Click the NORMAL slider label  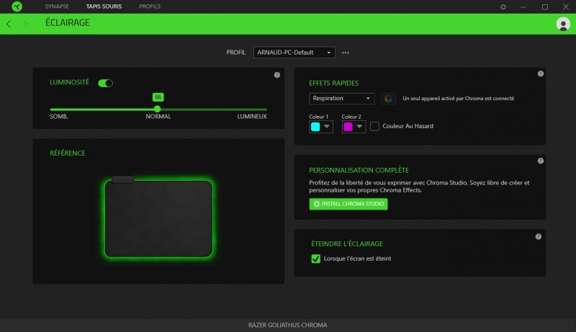click(x=158, y=117)
